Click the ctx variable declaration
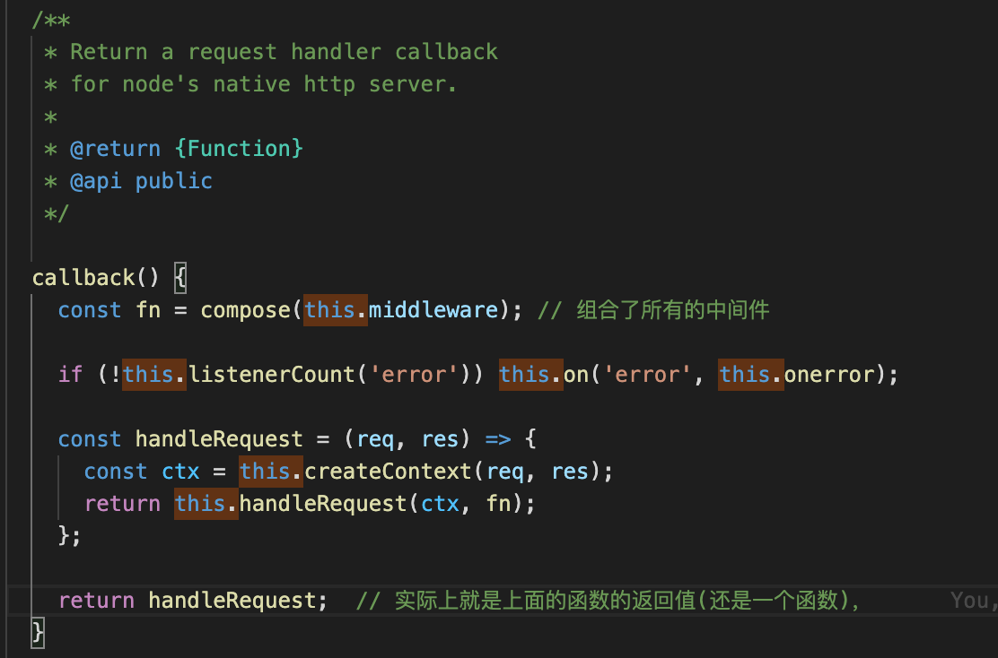 180,472
